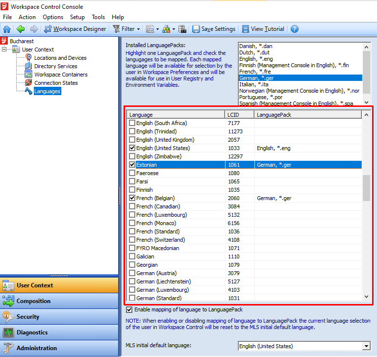Click the Home icon in toolbar
This screenshot has width=377, height=357.
pos(7,29)
